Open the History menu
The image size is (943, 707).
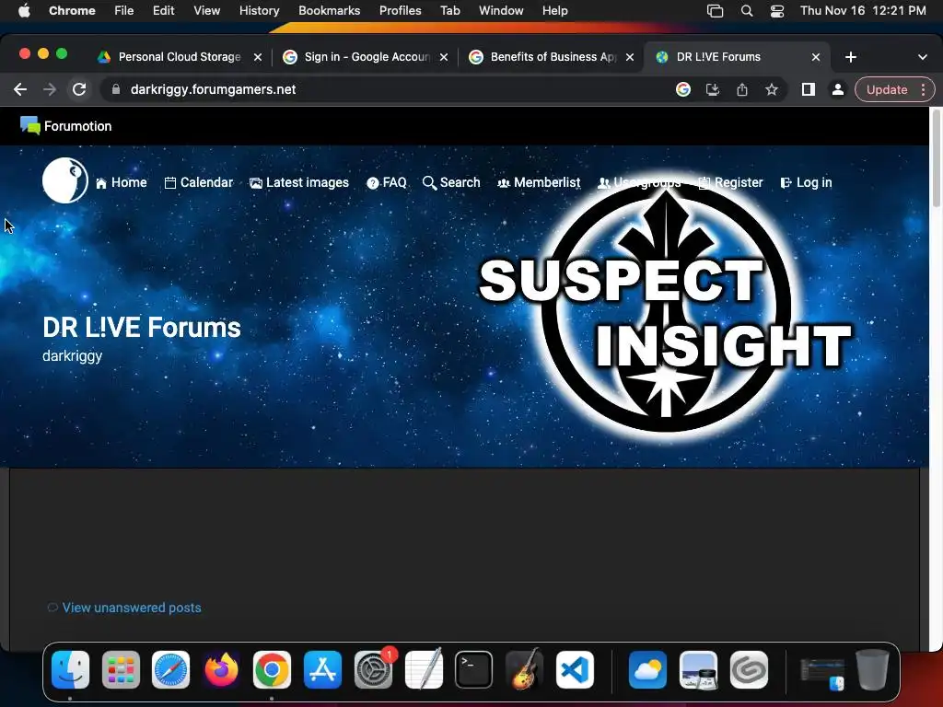pos(259,11)
